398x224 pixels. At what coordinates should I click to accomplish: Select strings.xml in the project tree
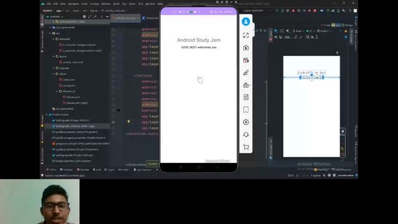tap(67, 86)
